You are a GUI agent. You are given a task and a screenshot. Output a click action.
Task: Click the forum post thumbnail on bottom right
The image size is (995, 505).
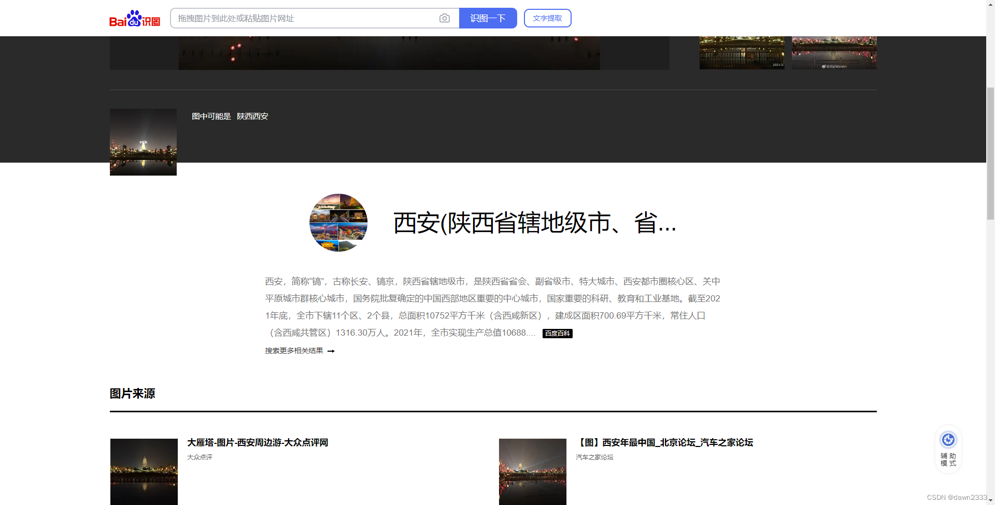[532, 472]
